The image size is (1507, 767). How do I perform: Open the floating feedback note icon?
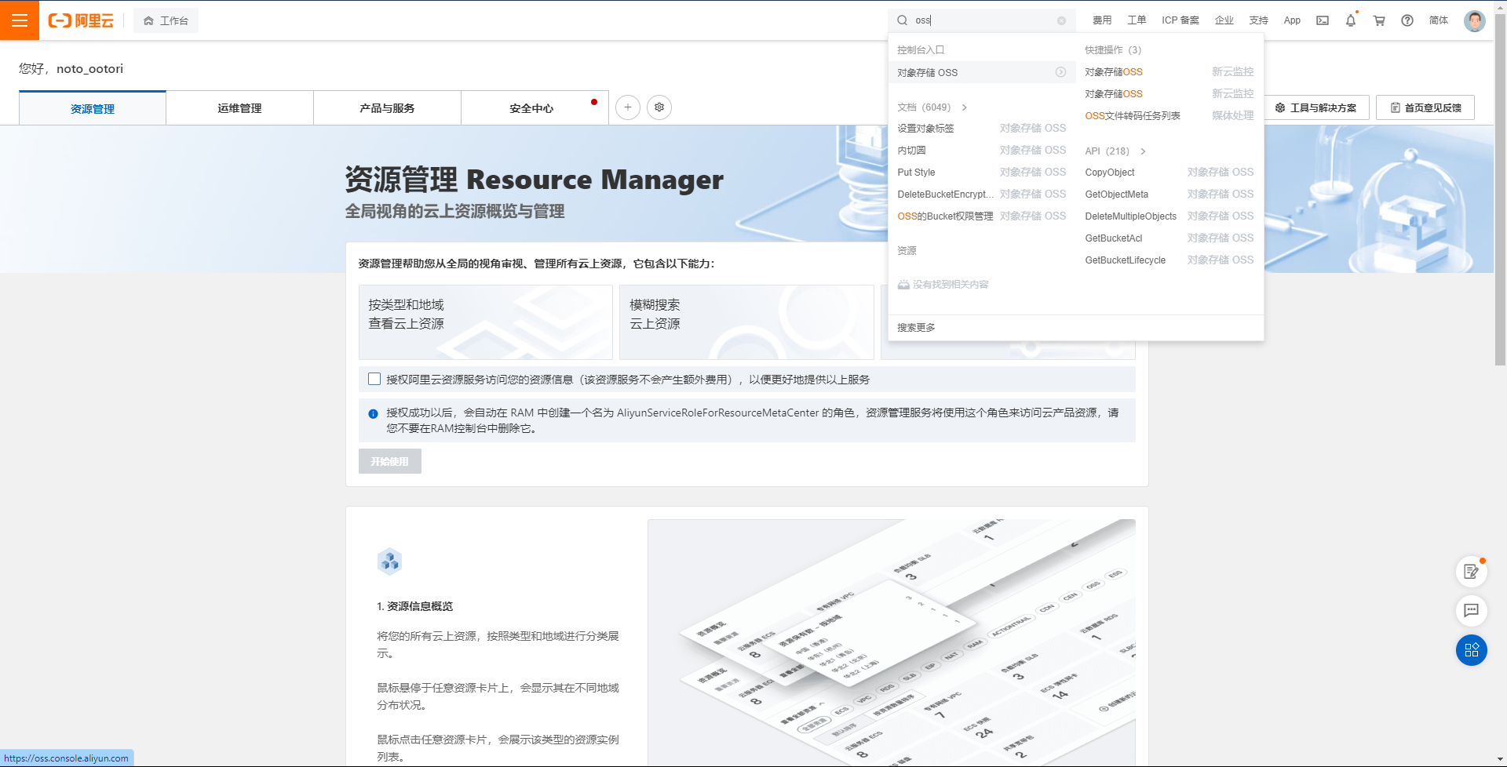(1472, 572)
